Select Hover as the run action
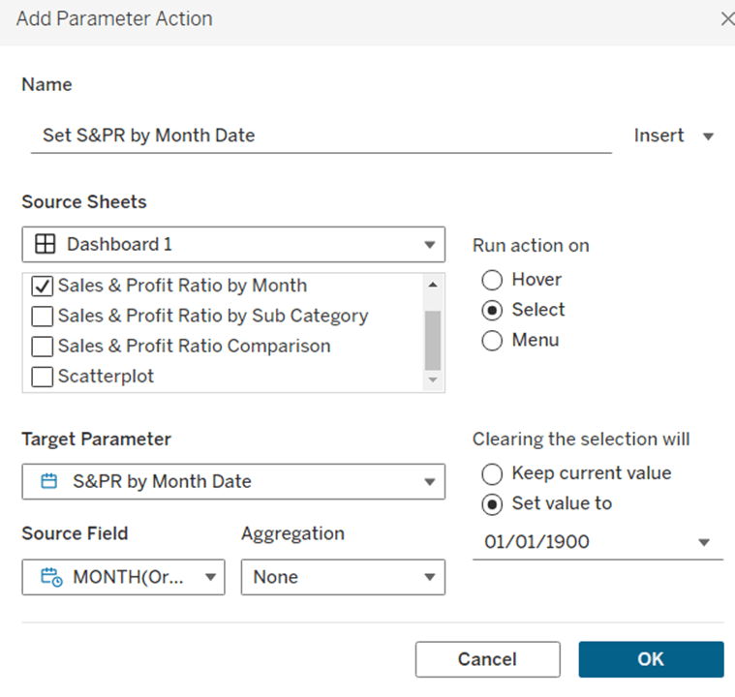The width and height of the screenshot is (735, 697). (492, 280)
